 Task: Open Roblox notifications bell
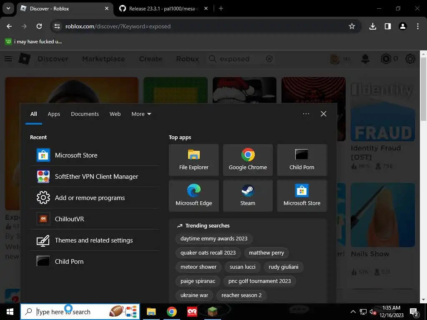coord(365,58)
